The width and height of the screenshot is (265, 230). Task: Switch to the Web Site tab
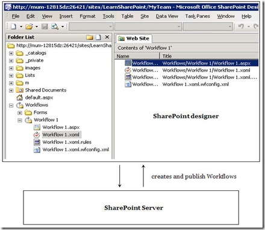click(x=134, y=39)
